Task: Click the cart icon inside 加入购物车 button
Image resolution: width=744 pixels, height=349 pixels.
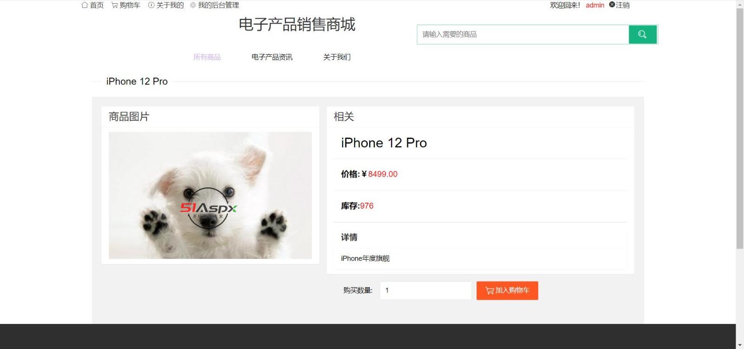Action: [490, 290]
